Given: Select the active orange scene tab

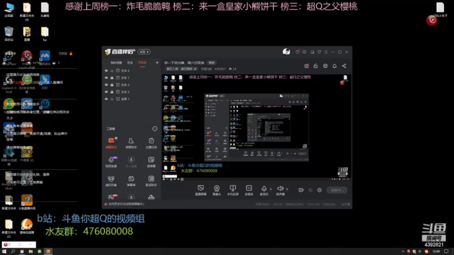Looking at the screenshot, I should pyautogui.click(x=142, y=63).
